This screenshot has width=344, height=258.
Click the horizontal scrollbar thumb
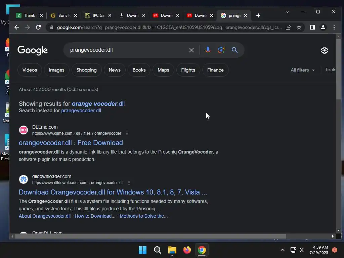150,236
